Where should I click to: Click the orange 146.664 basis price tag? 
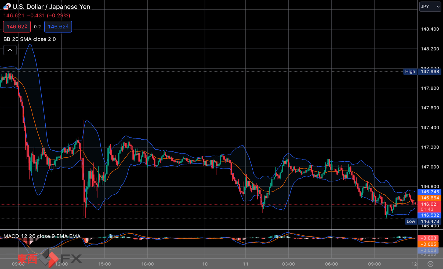(x=430, y=198)
